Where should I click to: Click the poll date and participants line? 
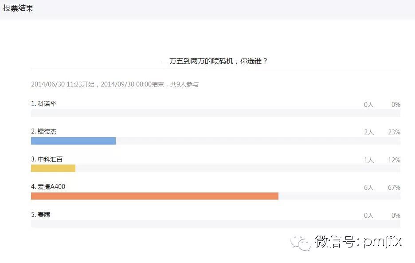coord(115,84)
